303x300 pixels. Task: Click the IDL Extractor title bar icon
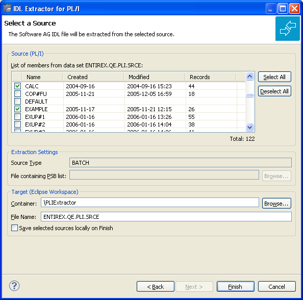click(x=7, y=9)
